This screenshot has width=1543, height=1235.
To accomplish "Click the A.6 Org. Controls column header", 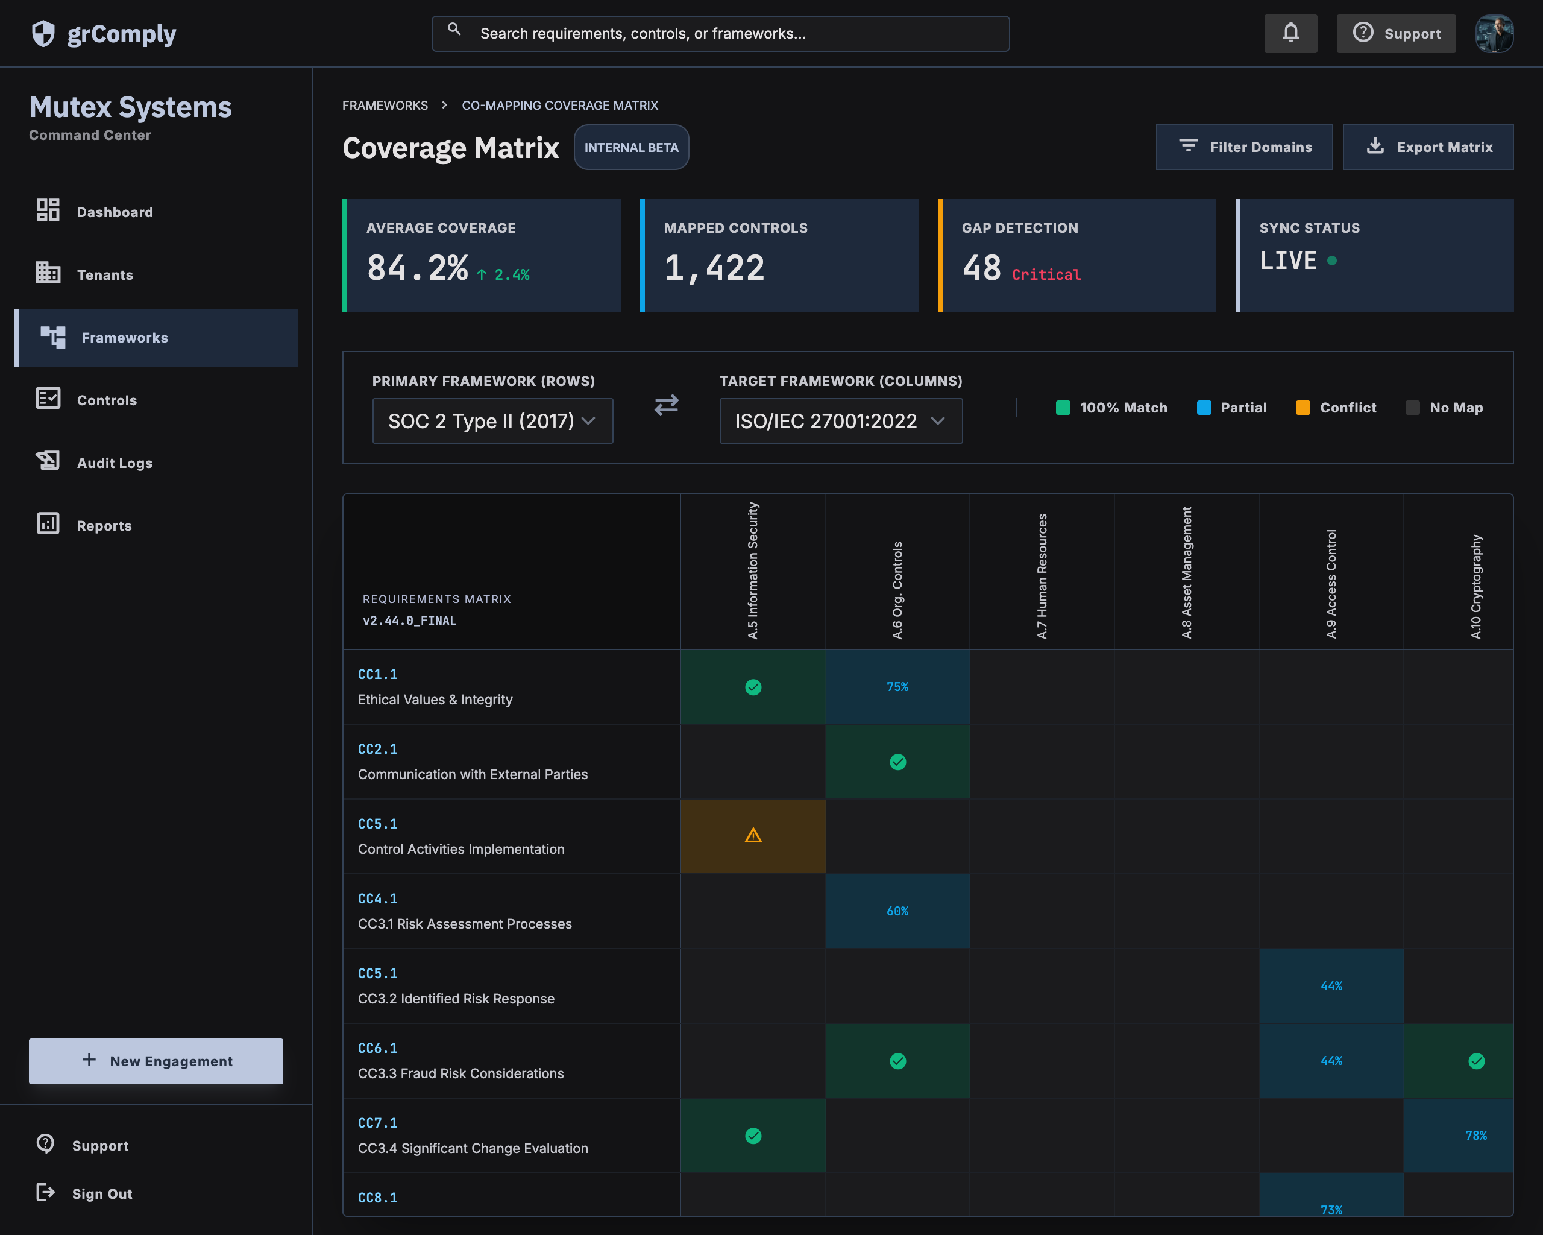I will (x=897, y=571).
